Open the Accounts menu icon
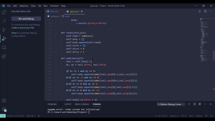The height and width of the screenshot is (121, 215). pyautogui.click(x=4, y=100)
